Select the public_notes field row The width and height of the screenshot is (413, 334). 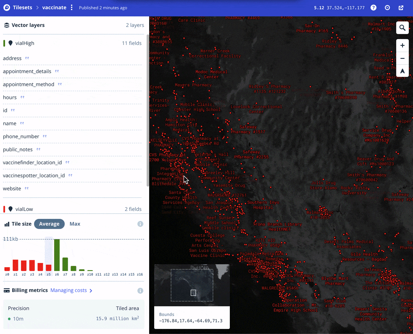[x=72, y=149]
